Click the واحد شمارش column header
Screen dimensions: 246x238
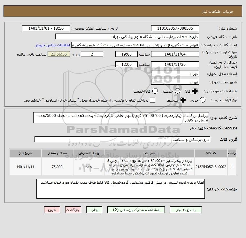pos(89,153)
